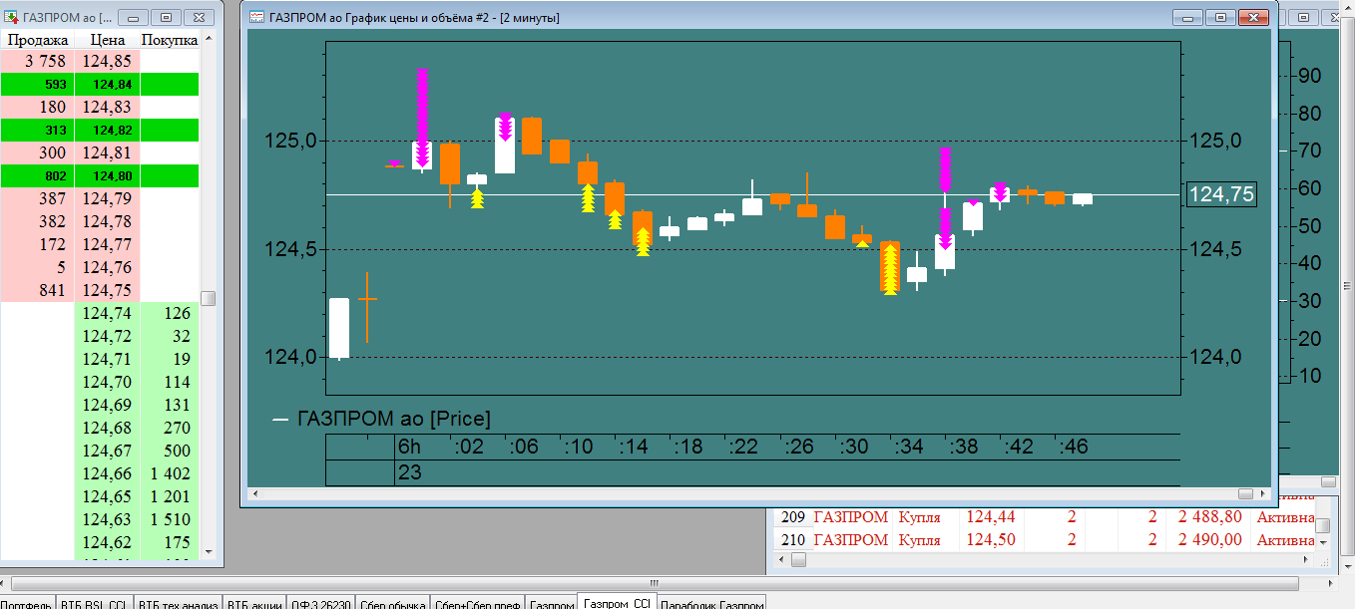
Task: Select the highlighted 124,84 price row
Action: point(100,84)
